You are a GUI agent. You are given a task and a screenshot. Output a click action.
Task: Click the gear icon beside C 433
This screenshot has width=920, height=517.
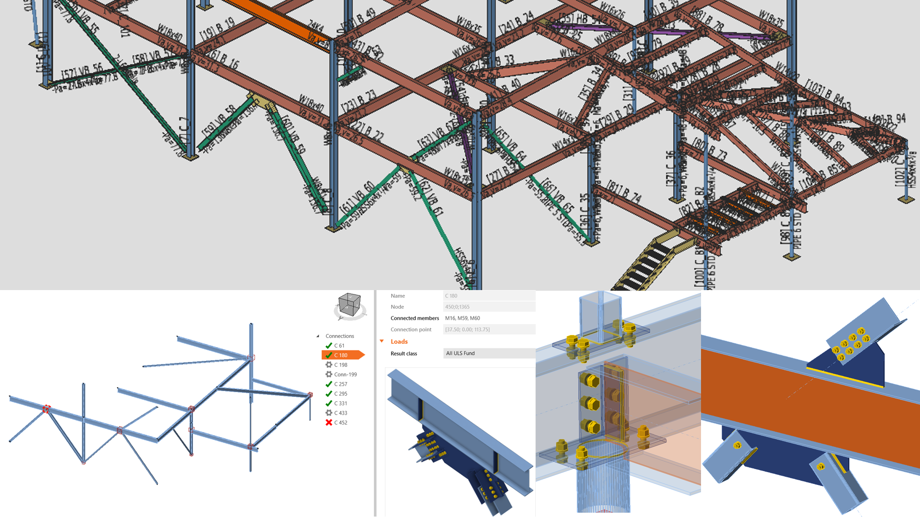tap(329, 413)
